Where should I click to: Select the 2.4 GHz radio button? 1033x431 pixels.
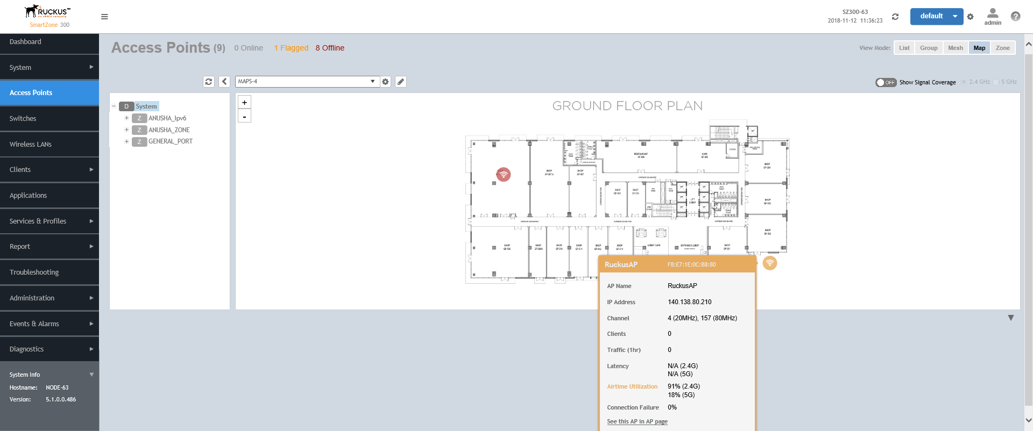pyautogui.click(x=964, y=82)
